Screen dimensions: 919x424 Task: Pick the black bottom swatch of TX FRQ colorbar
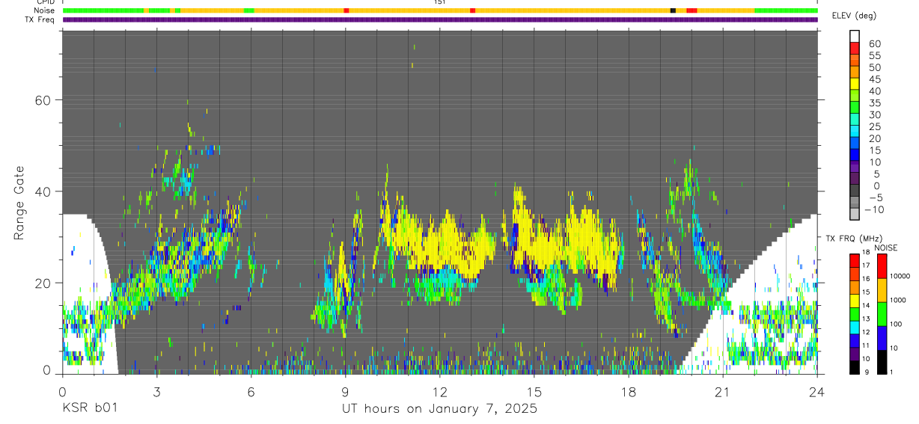point(855,367)
